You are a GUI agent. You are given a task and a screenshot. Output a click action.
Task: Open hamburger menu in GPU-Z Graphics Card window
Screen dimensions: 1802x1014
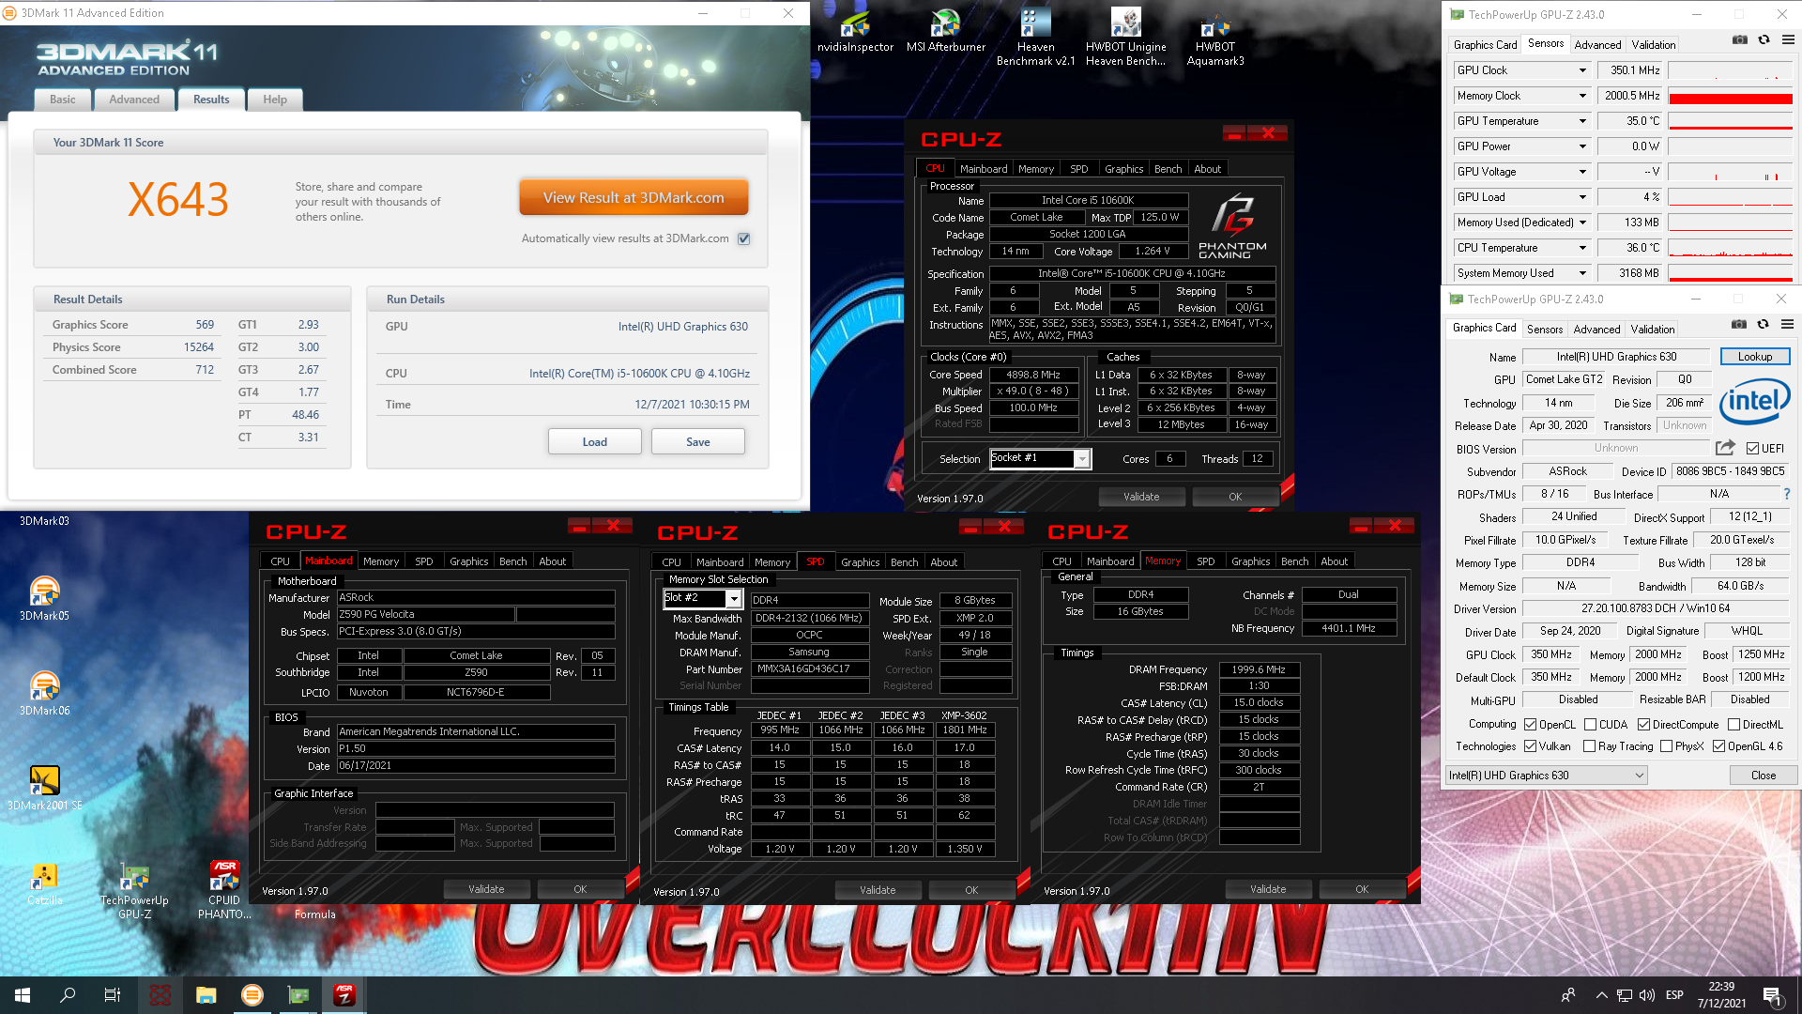tap(1787, 325)
